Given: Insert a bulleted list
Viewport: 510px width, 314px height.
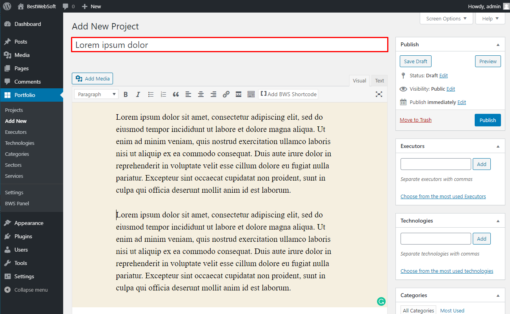Looking at the screenshot, I should click(151, 94).
